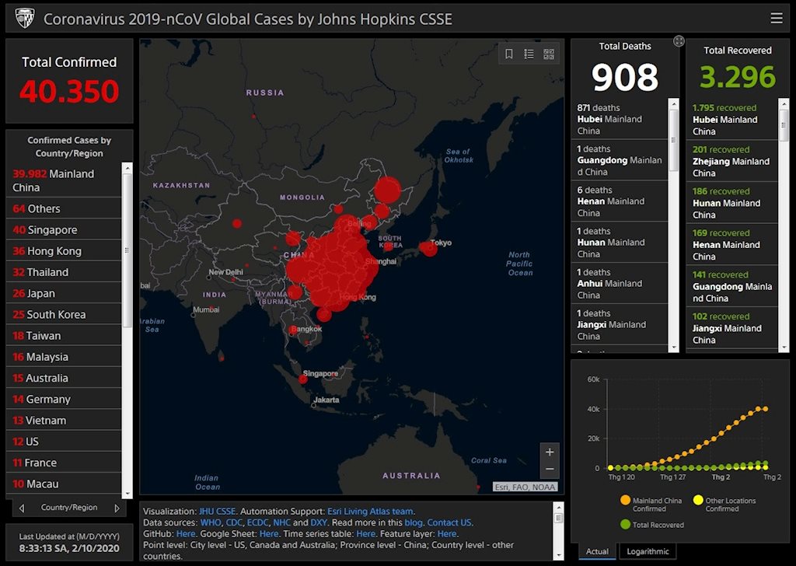Image resolution: width=796 pixels, height=566 pixels.
Task: Click the Johns Hopkins shield logo
Action: tap(24, 19)
